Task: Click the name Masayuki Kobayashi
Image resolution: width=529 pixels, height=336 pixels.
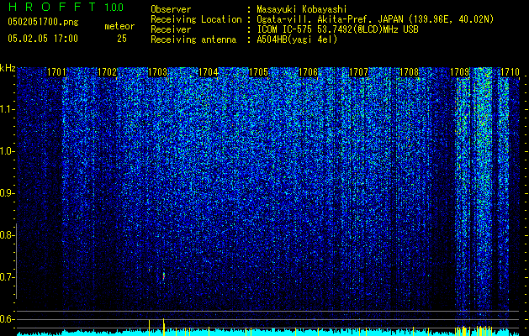Action: (302, 9)
